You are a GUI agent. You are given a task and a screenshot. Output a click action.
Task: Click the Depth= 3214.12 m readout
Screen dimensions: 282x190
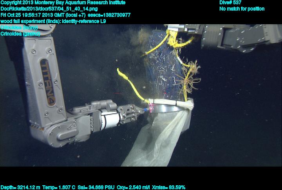[x=18, y=187]
